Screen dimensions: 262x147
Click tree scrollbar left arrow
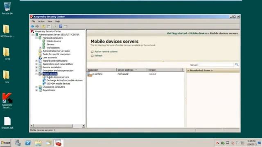[32, 126]
